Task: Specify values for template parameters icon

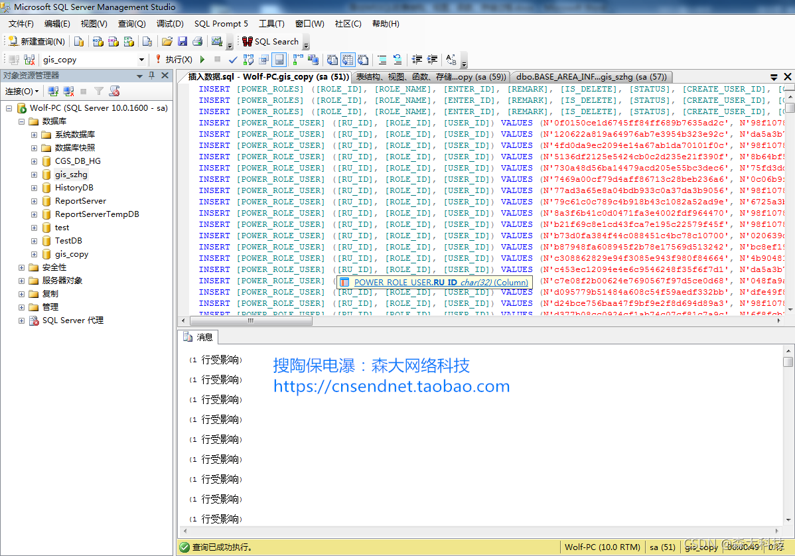Action: coord(451,60)
